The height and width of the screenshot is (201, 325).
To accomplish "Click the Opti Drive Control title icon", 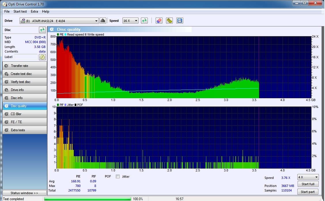I will click(5, 4).
